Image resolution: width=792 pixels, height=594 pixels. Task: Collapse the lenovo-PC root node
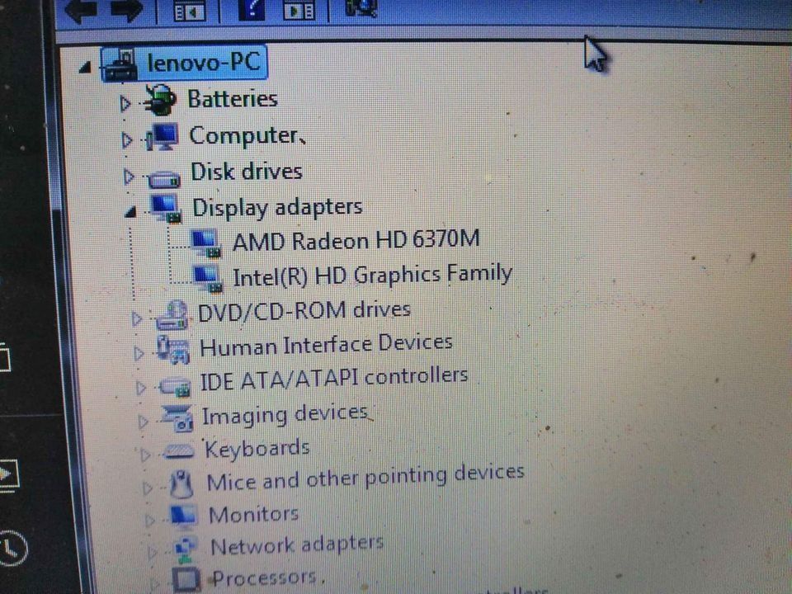click(x=85, y=67)
